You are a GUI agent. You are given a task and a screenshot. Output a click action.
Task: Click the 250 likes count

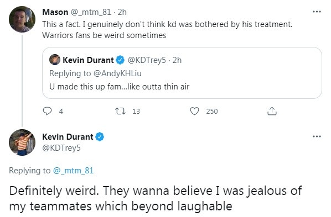(x=212, y=111)
